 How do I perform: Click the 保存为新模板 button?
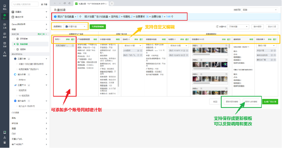click(x=251, y=102)
